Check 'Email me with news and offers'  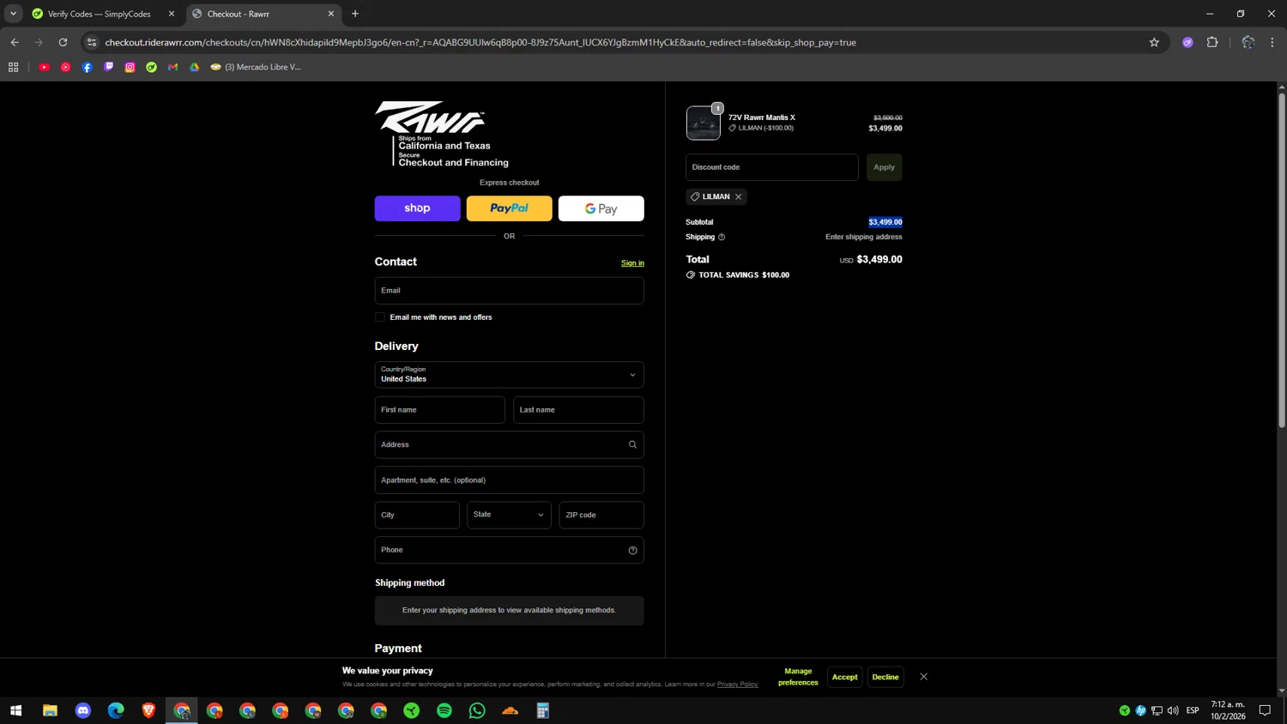[x=380, y=317]
